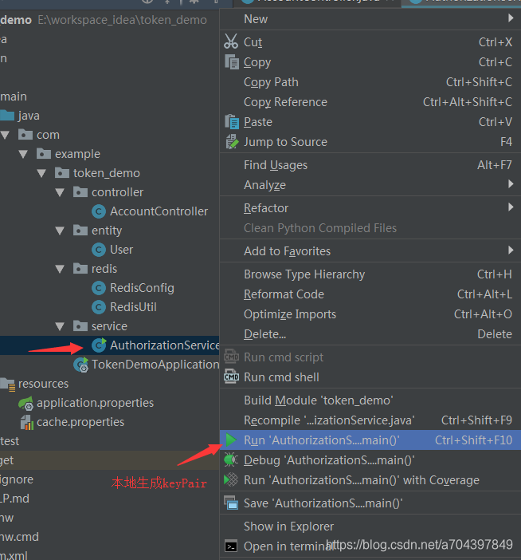Select Browse Type Hierarchy
This screenshot has width=521, height=560.
click(370, 274)
